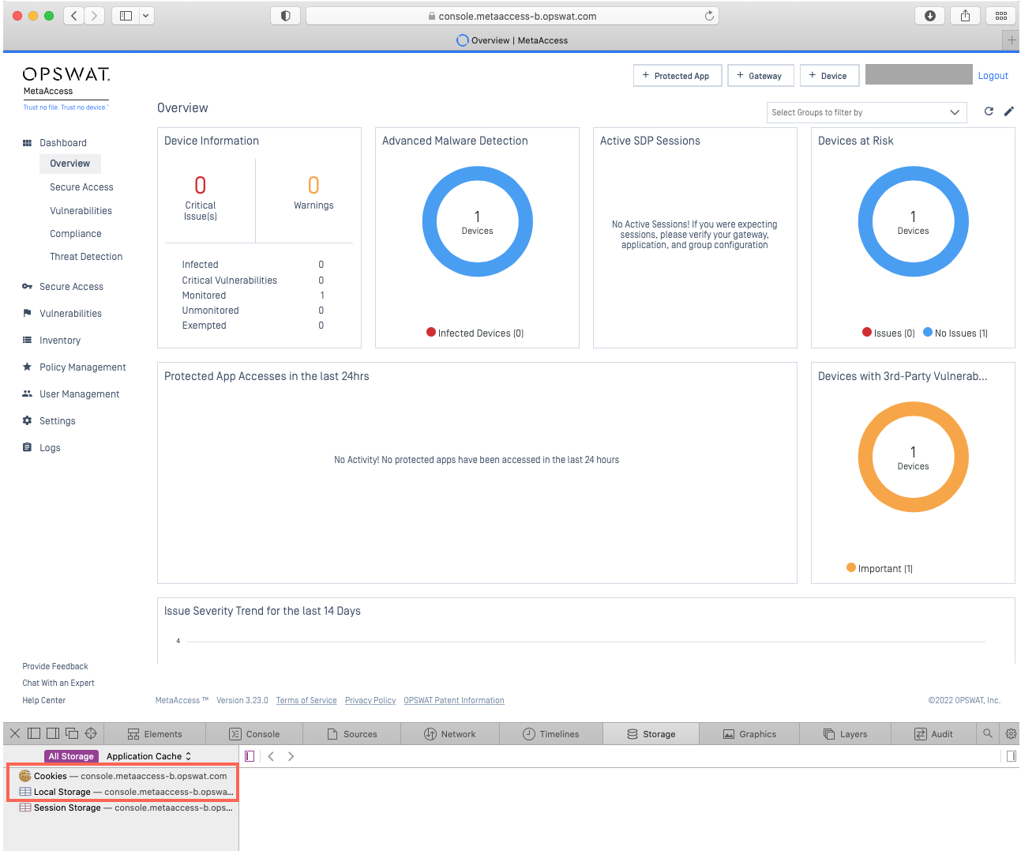Click the Warnings count
This screenshot has width=1021, height=851.
[313, 185]
